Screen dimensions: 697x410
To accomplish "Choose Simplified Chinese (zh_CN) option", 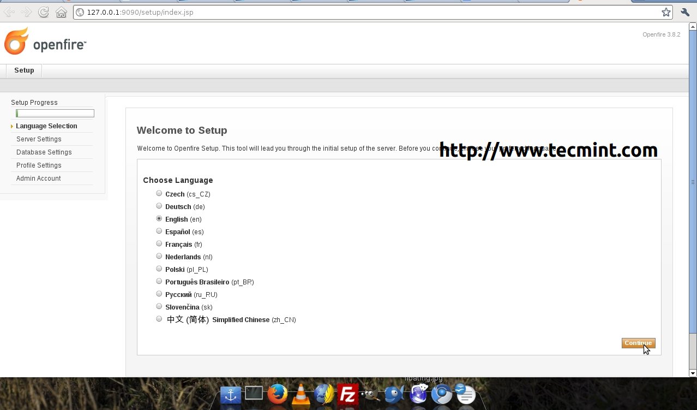I will pyautogui.click(x=159, y=319).
